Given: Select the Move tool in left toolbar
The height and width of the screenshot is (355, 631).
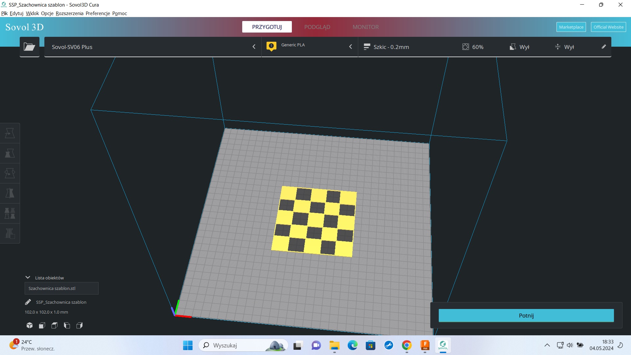Looking at the screenshot, I should [x=10, y=133].
